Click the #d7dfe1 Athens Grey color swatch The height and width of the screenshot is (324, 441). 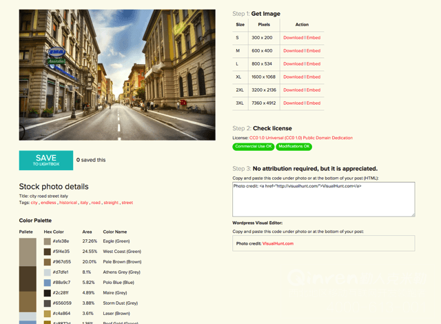(48, 272)
